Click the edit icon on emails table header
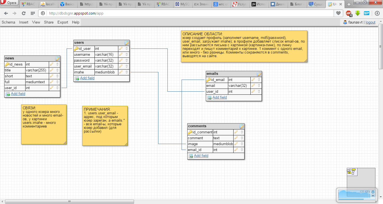The width and height of the screenshot is (383, 204). coord(259,74)
